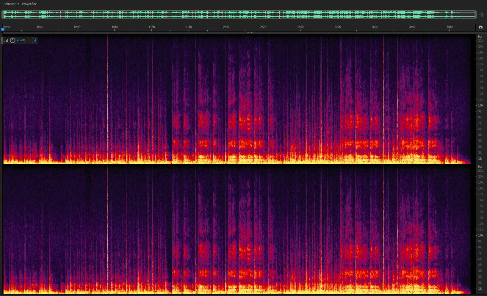Click the 1:00 mark on time ruler
The height and width of the screenshot is (296, 487).
[x=115, y=27]
